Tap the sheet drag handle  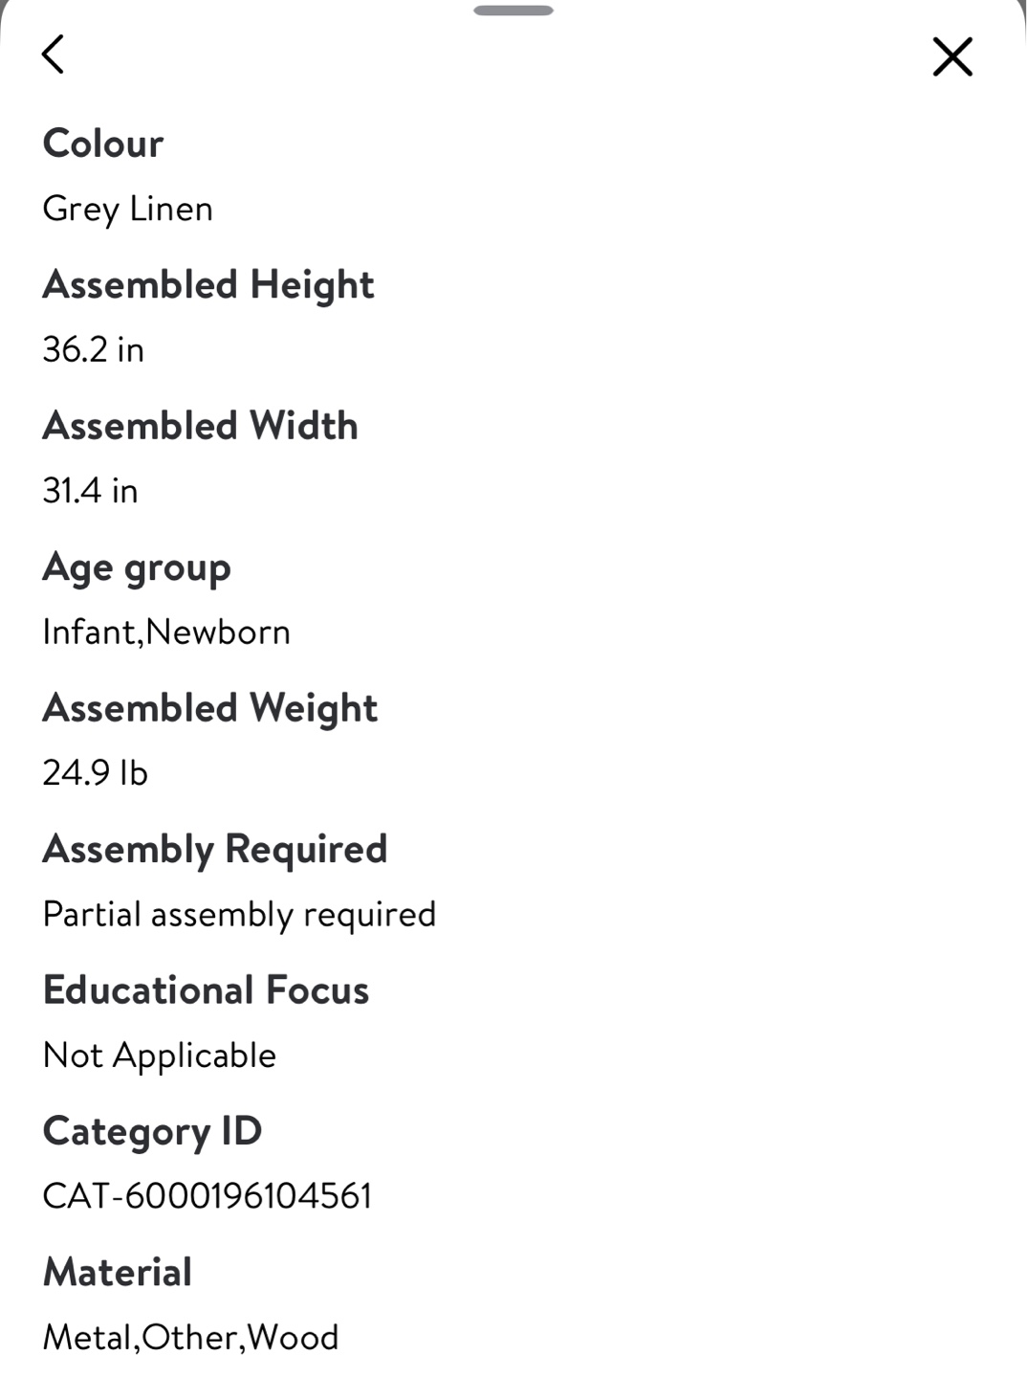coord(513,11)
